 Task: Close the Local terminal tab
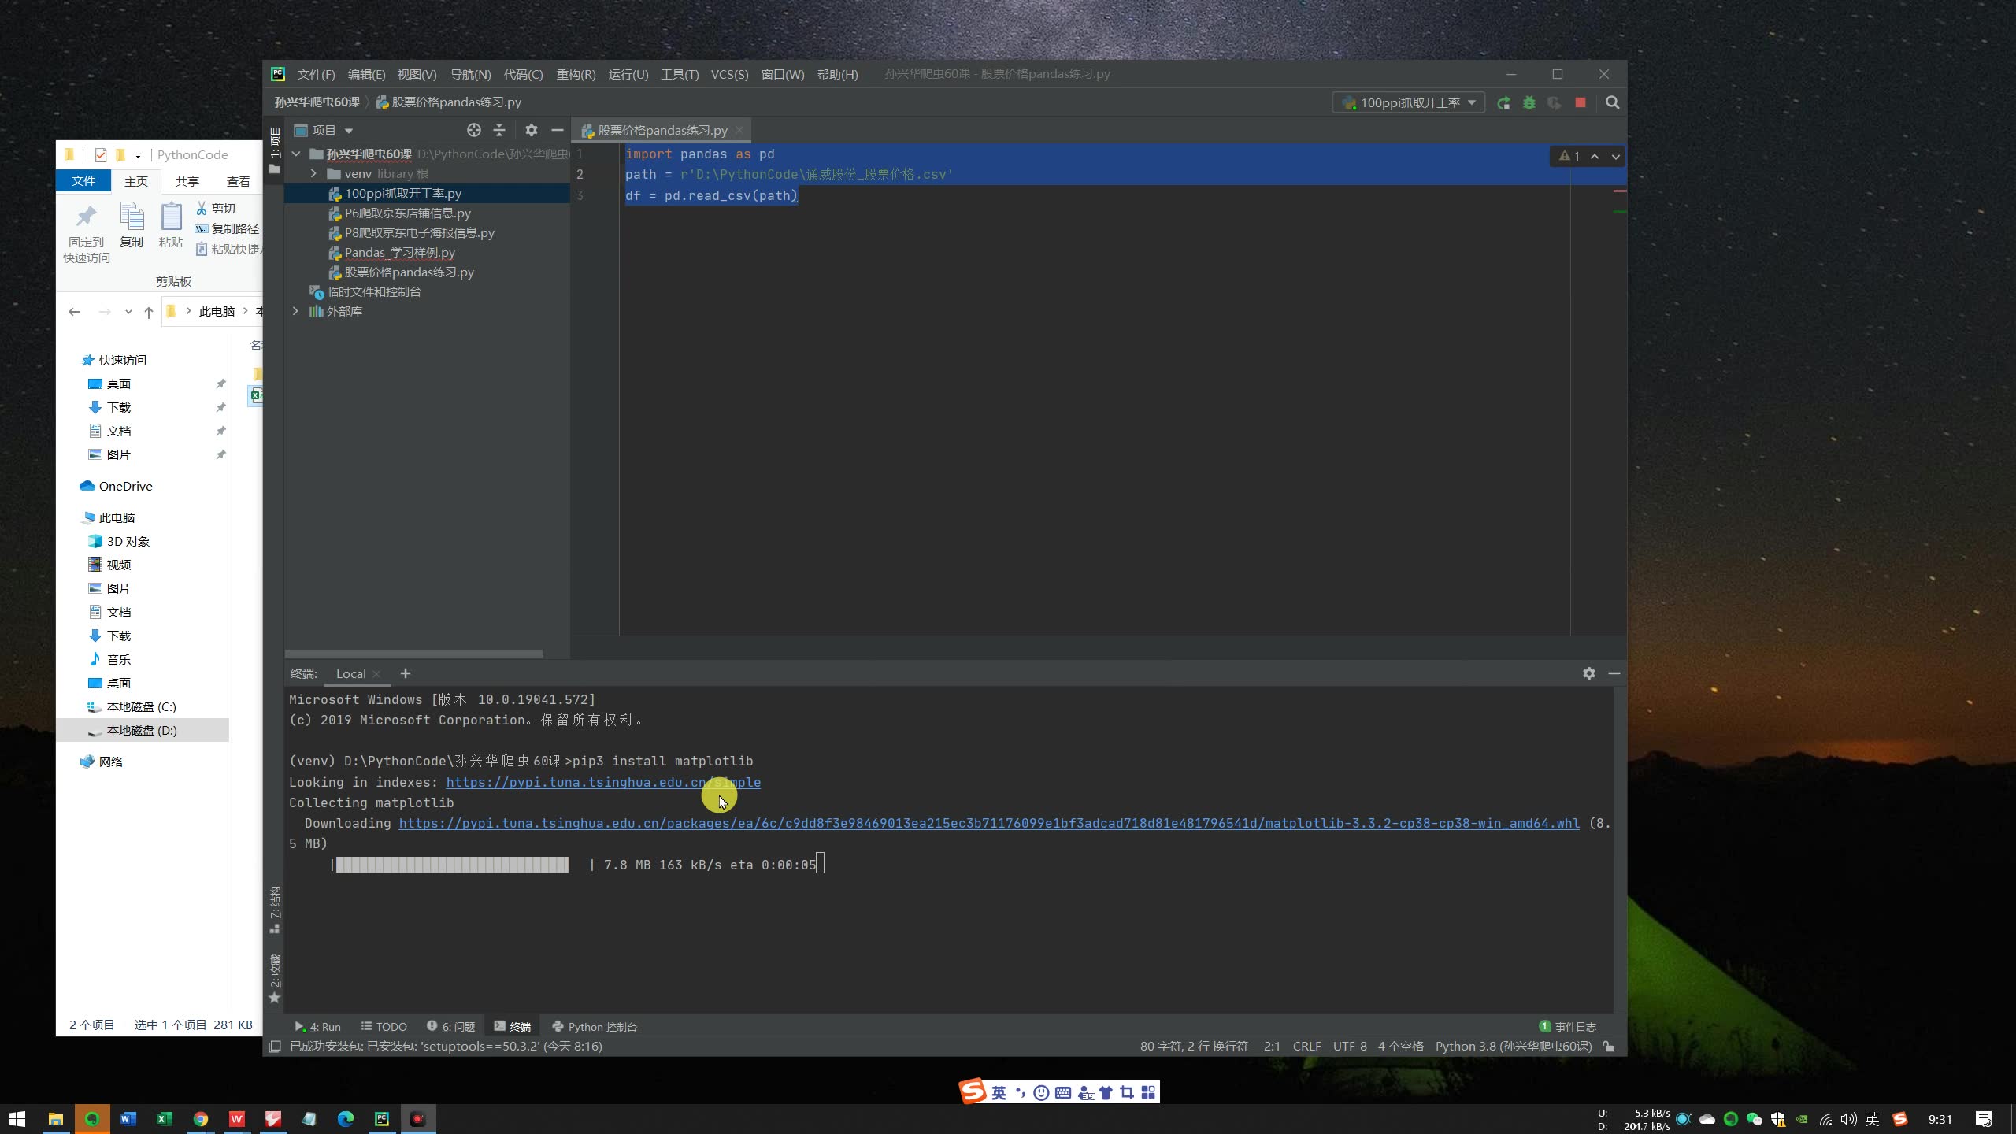pos(376,674)
